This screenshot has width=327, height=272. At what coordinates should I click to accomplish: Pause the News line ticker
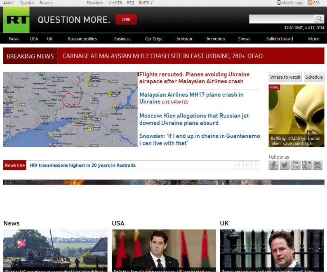click(247, 165)
